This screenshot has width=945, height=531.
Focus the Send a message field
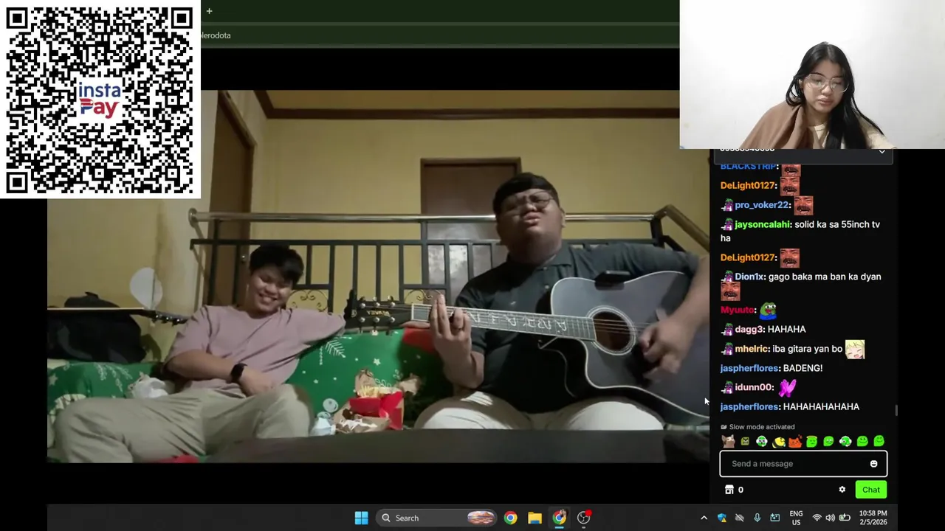pyautogui.click(x=803, y=464)
